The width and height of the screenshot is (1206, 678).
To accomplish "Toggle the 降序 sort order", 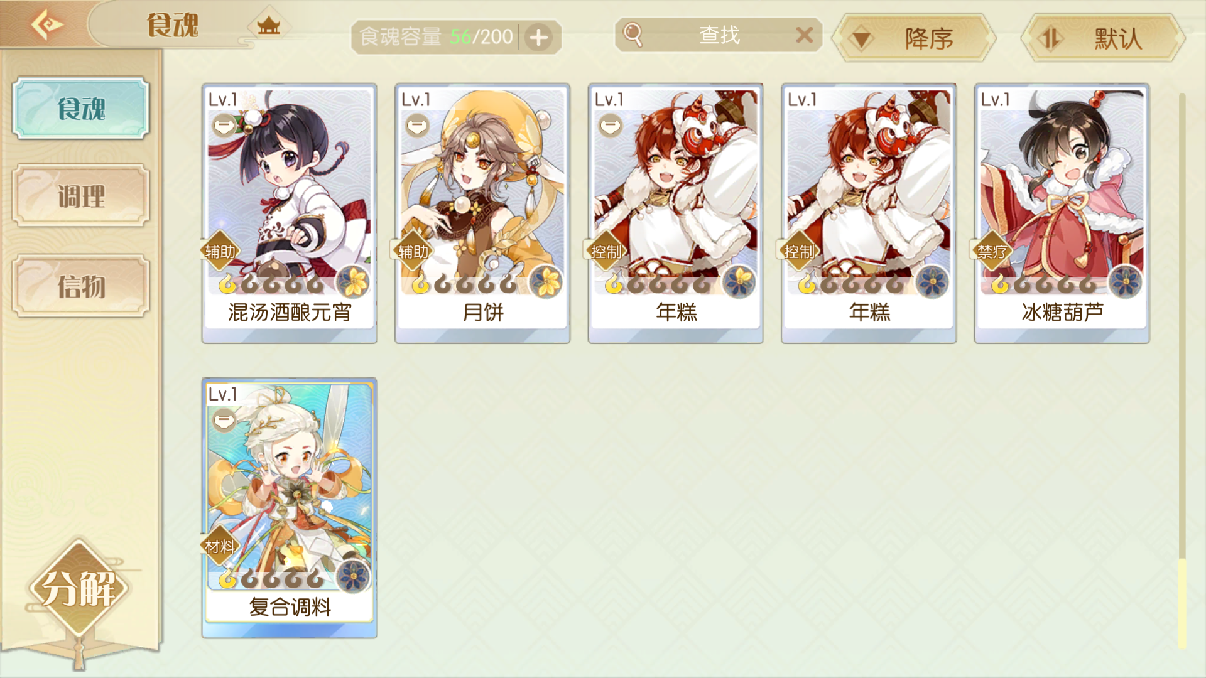I will pyautogui.click(x=915, y=38).
